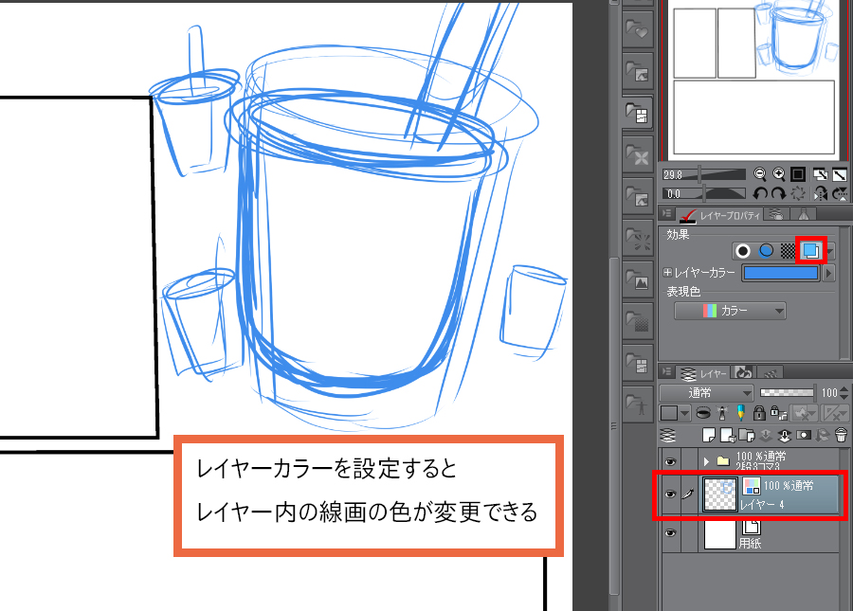Image resolution: width=853 pixels, height=611 pixels.
Task: Click the blue layer color swatch
Action: pos(781,273)
